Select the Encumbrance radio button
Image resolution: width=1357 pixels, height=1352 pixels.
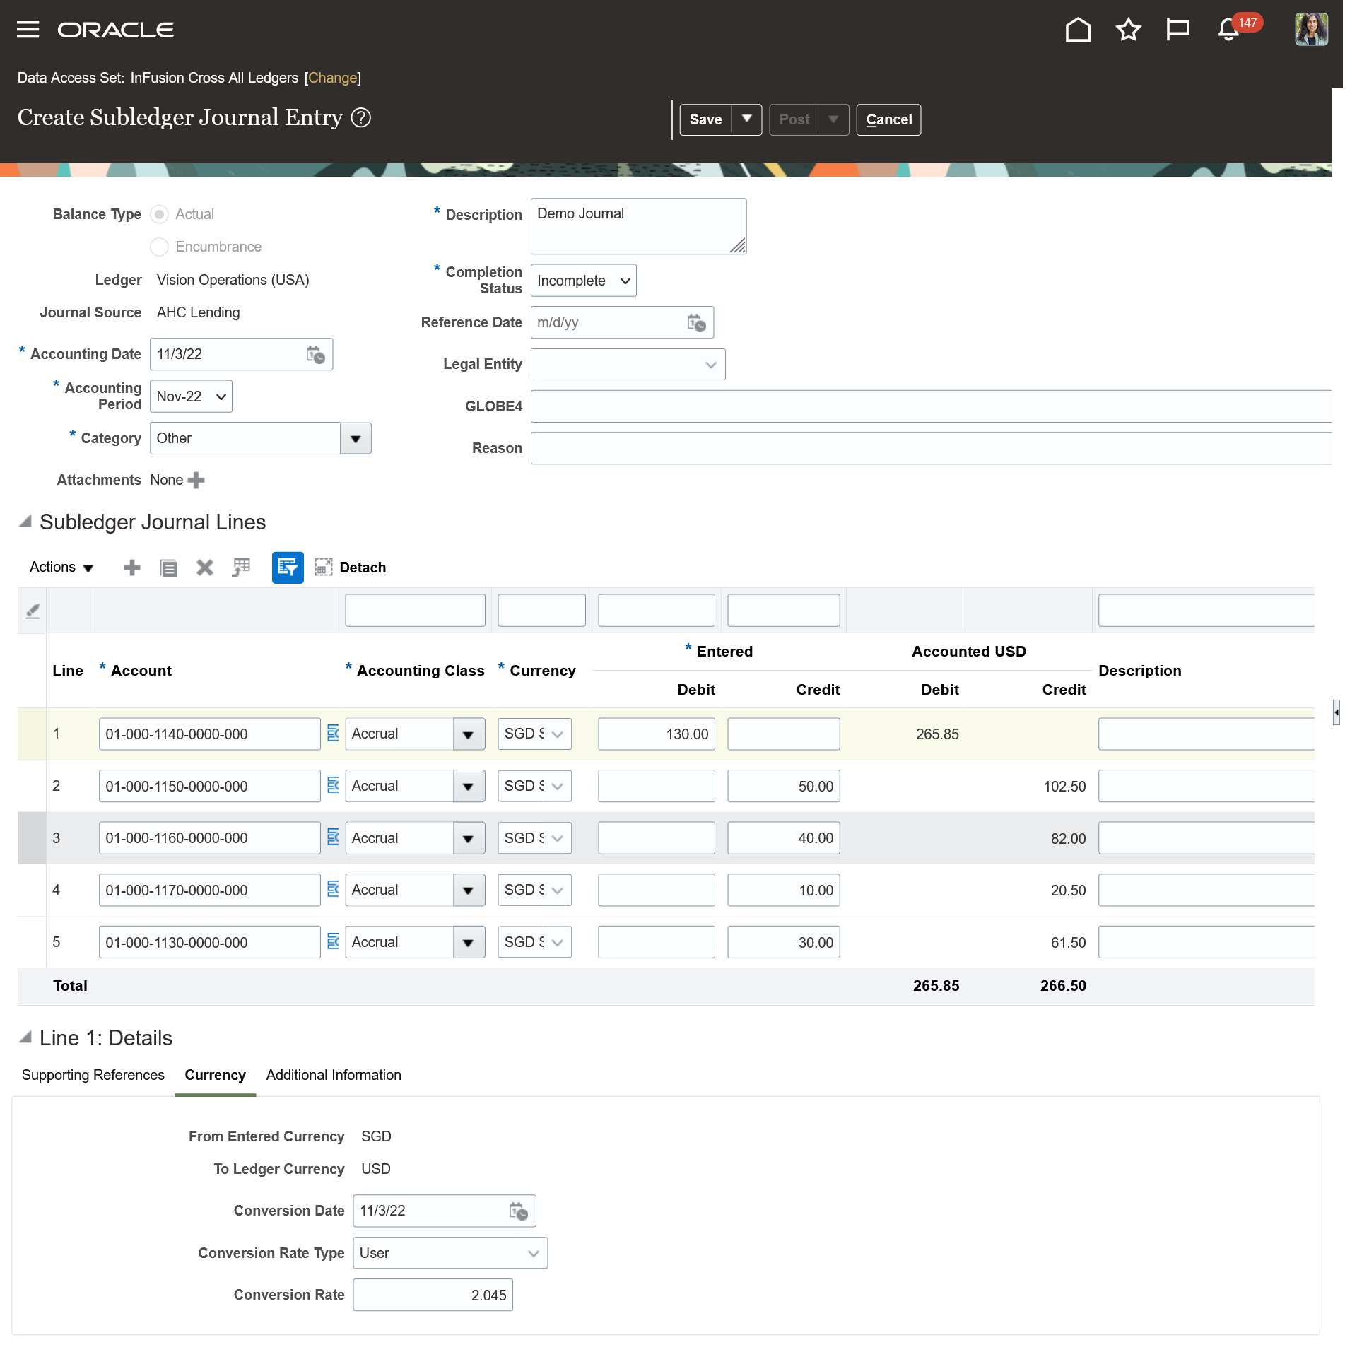click(160, 247)
